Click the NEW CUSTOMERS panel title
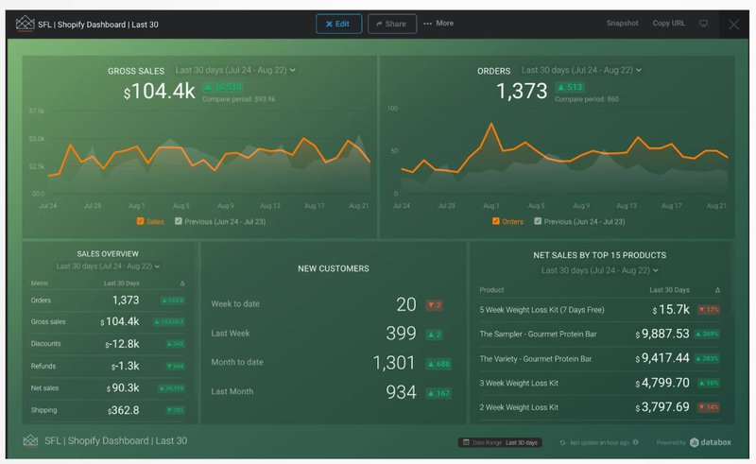This screenshot has width=756, height=464. [x=334, y=268]
